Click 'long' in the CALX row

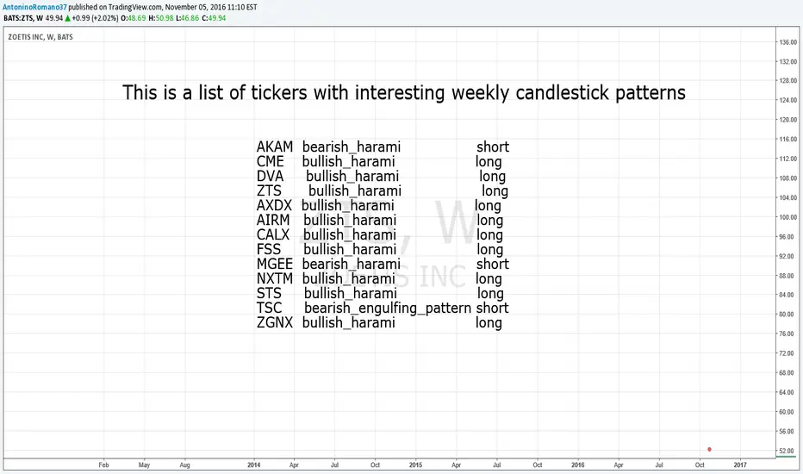[489, 236]
